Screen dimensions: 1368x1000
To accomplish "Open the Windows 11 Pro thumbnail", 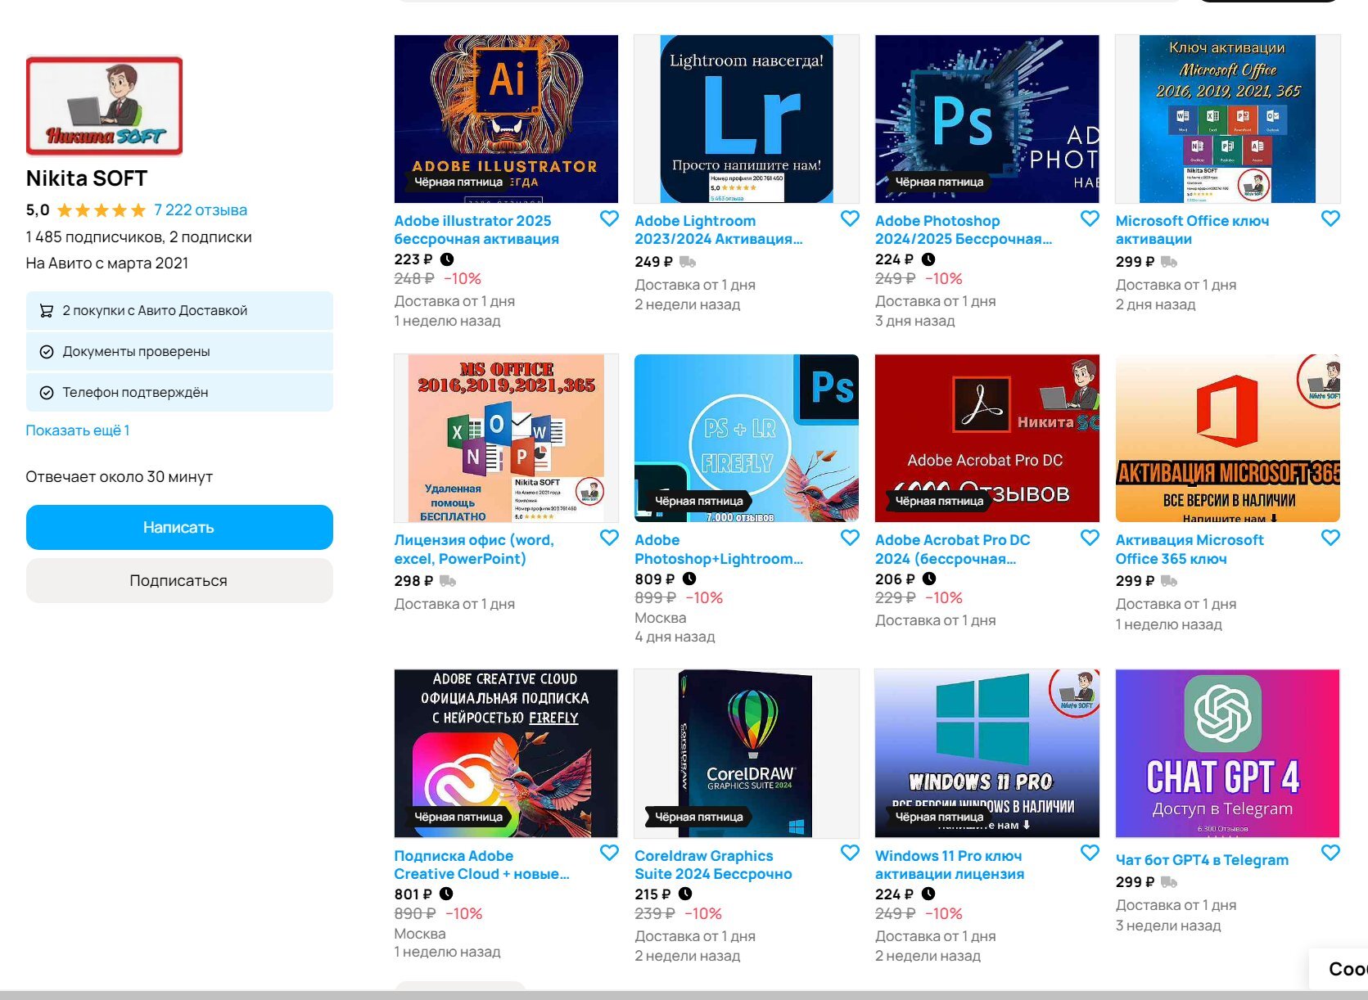I will [987, 754].
